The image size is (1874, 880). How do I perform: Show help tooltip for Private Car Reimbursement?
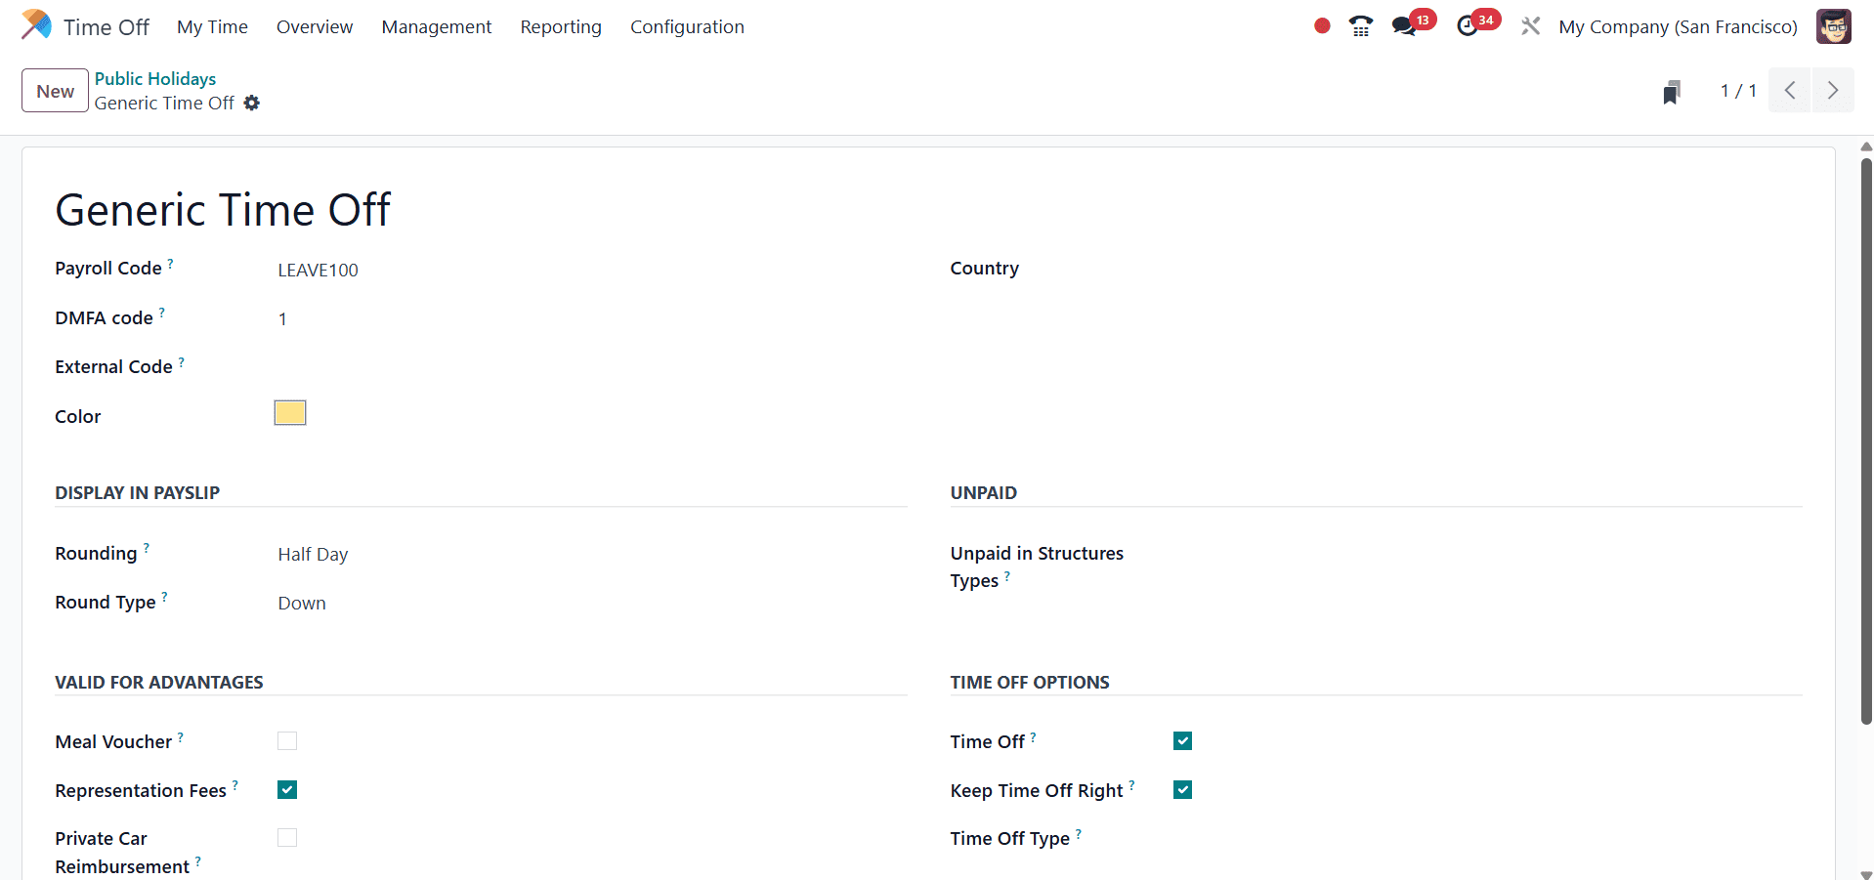click(x=198, y=861)
